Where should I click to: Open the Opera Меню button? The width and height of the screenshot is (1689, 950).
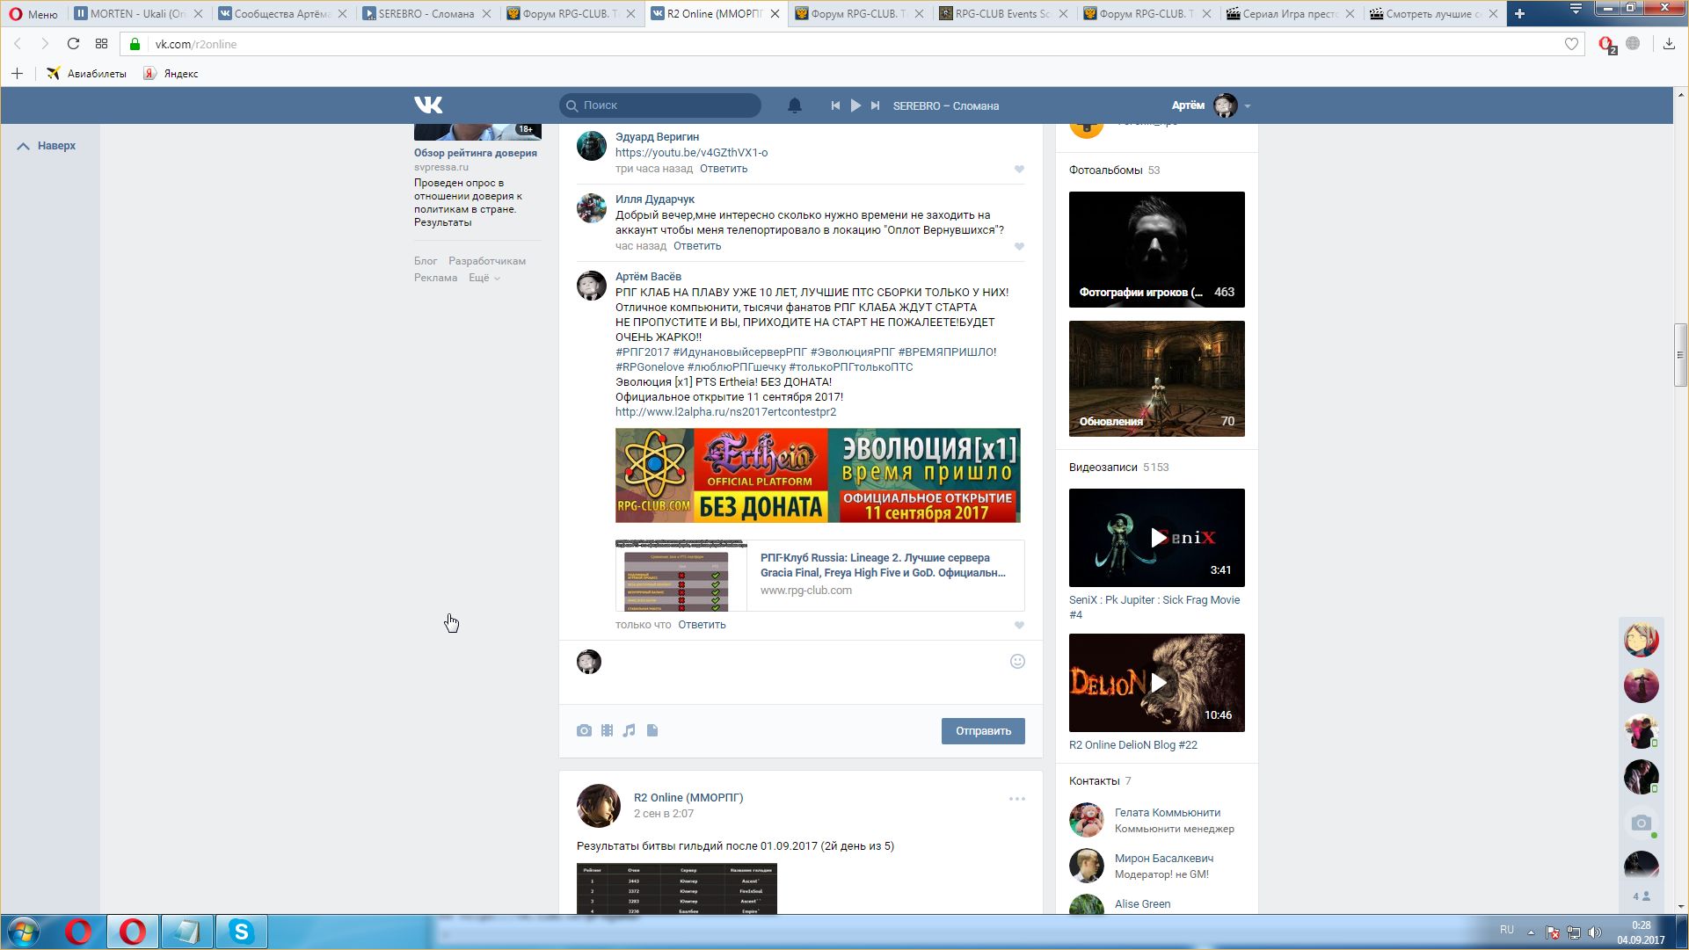pyautogui.click(x=33, y=14)
